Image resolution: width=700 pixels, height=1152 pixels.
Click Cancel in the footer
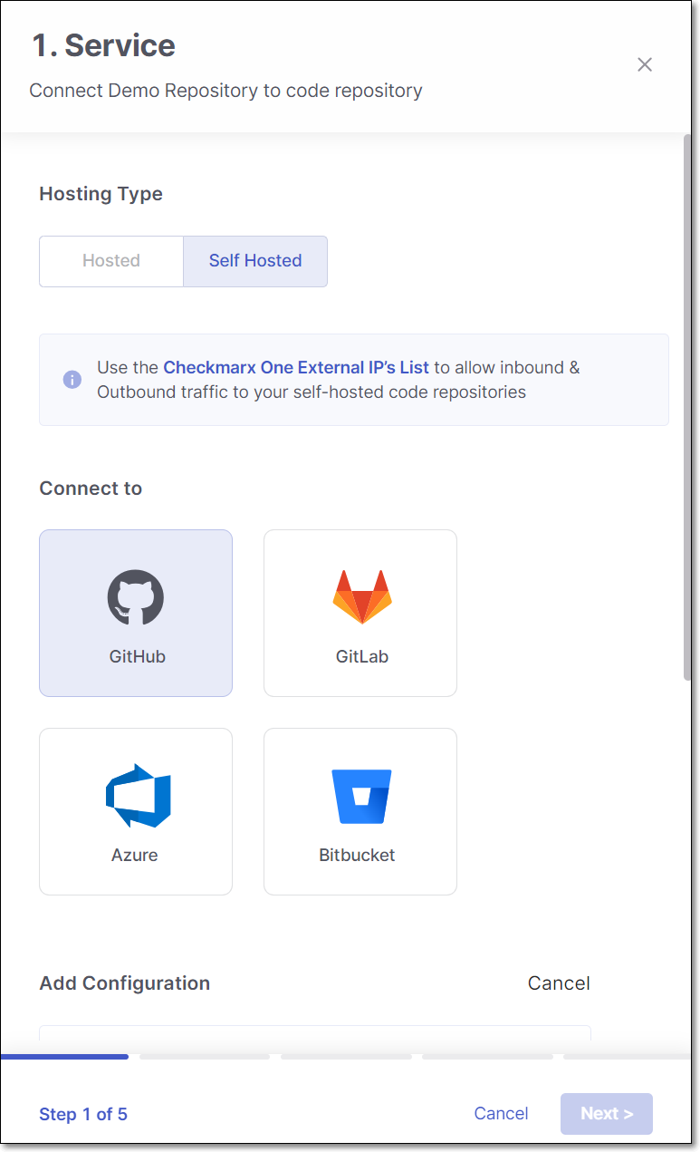502,1114
